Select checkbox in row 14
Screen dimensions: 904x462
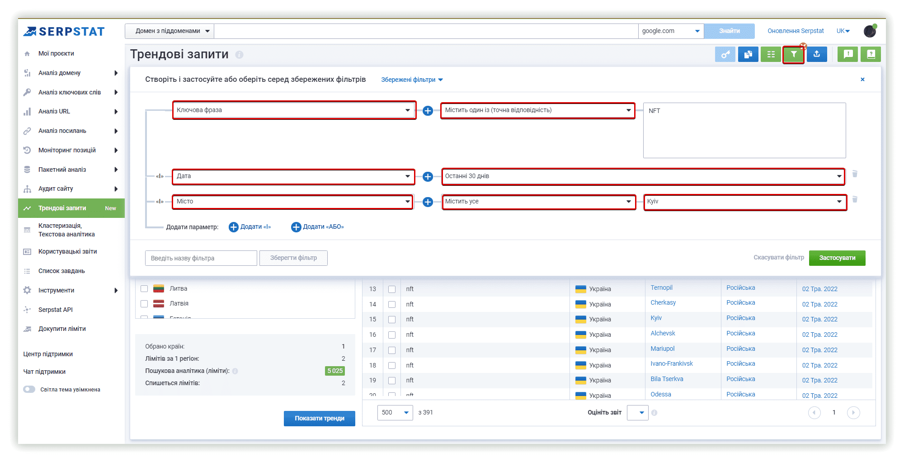click(x=392, y=305)
